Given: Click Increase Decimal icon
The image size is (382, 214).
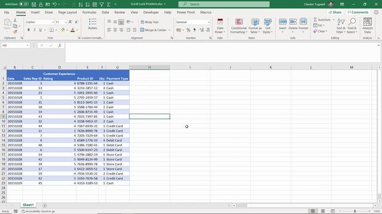Looking at the screenshot, I should (202, 30).
